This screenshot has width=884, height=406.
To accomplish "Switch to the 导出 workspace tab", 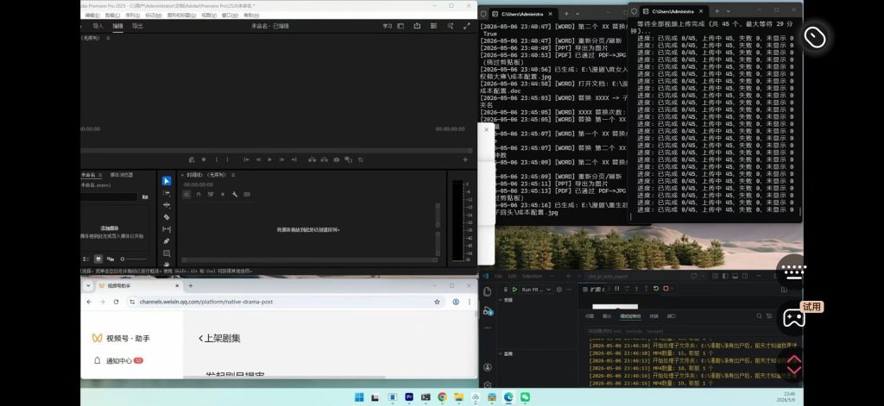I will 137,26.
